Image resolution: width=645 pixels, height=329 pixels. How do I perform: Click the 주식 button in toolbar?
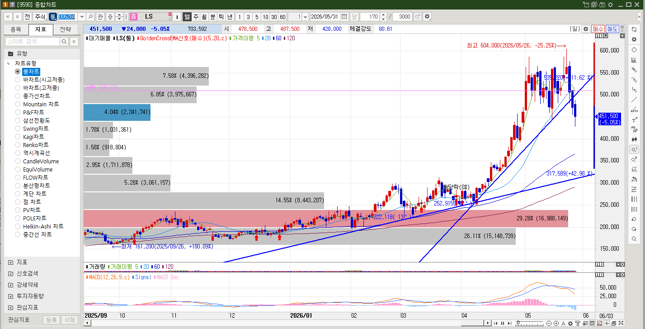(x=40, y=17)
